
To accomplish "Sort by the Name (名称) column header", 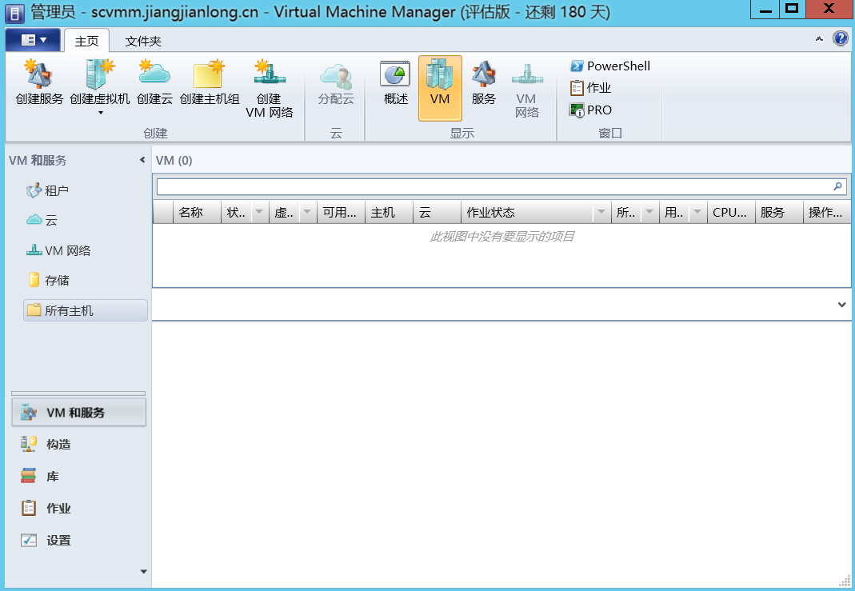I will pyautogui.click(x=198, y=212).
